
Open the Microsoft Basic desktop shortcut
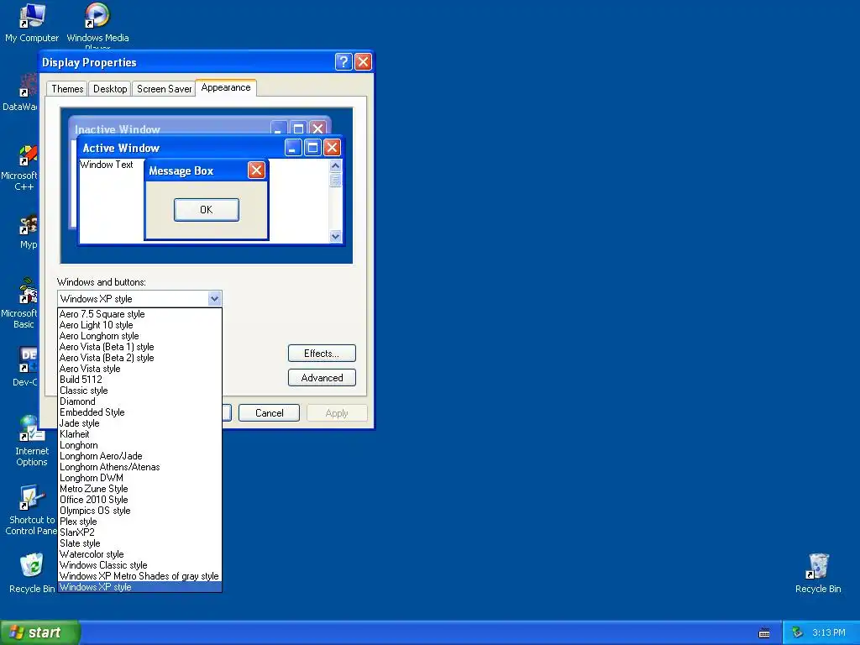click(22, 303)
